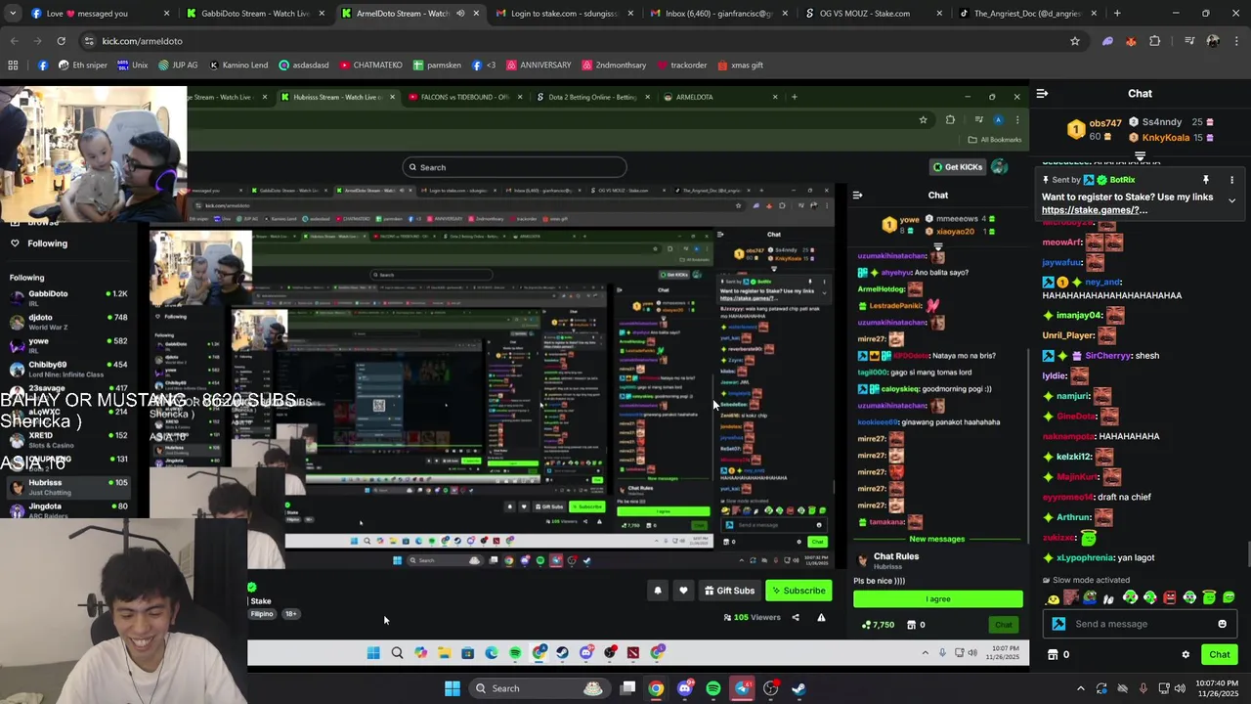Open Chrome extensions puzzle menu

coord(1154,41)
